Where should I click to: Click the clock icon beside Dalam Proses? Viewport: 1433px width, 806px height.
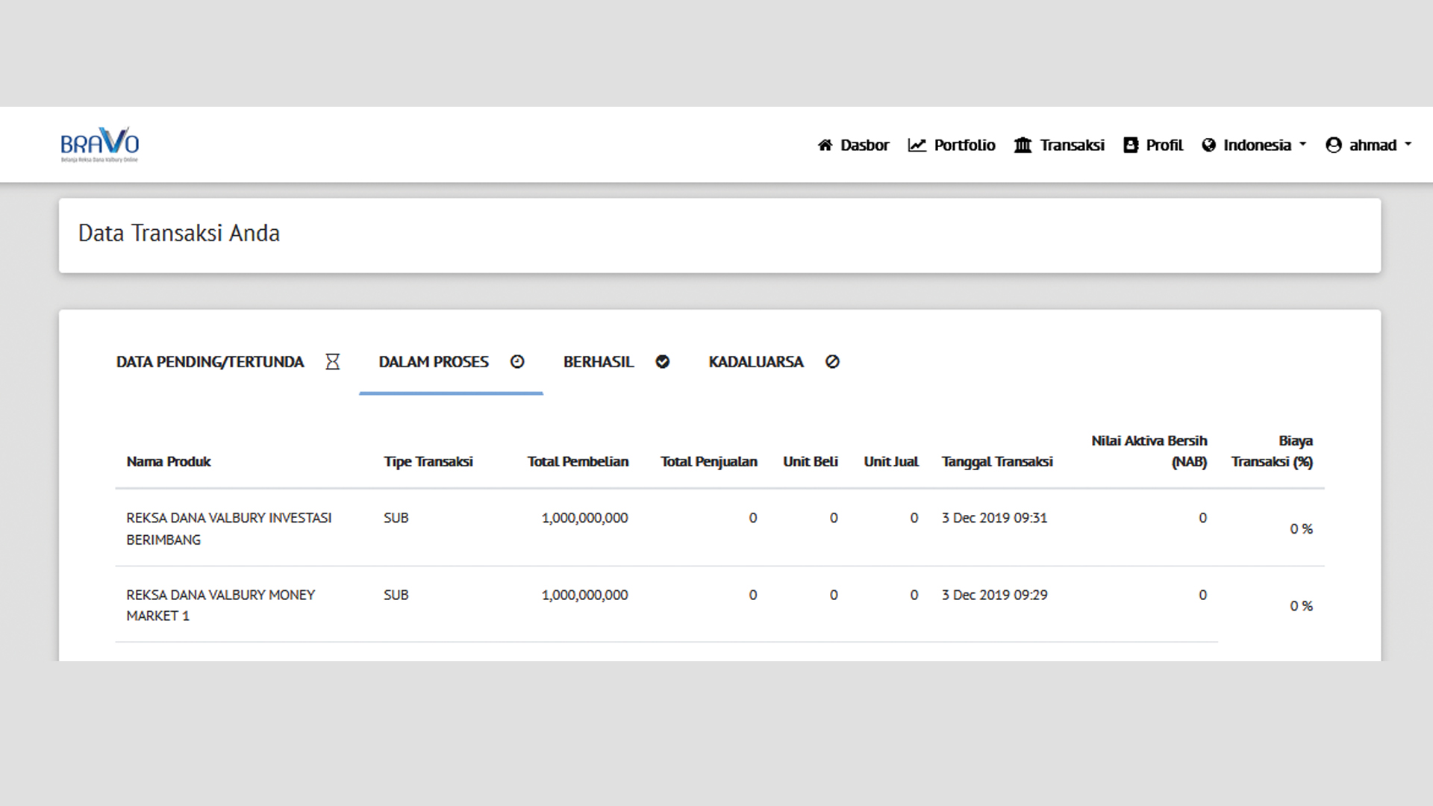point(517,362)
